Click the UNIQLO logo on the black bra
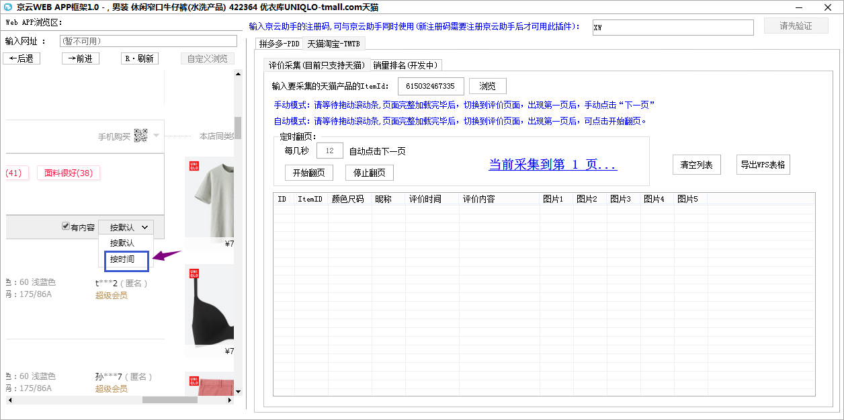Viewport: 844px width, 420px height. (x=194, y=274)
